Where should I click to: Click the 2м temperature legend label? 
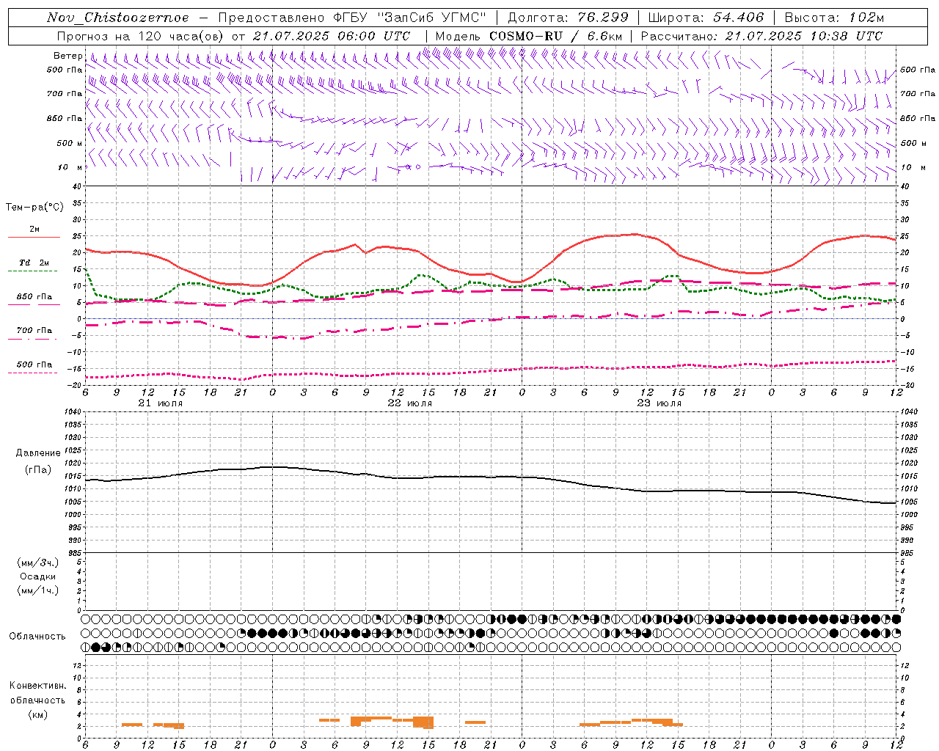(34, 230)
